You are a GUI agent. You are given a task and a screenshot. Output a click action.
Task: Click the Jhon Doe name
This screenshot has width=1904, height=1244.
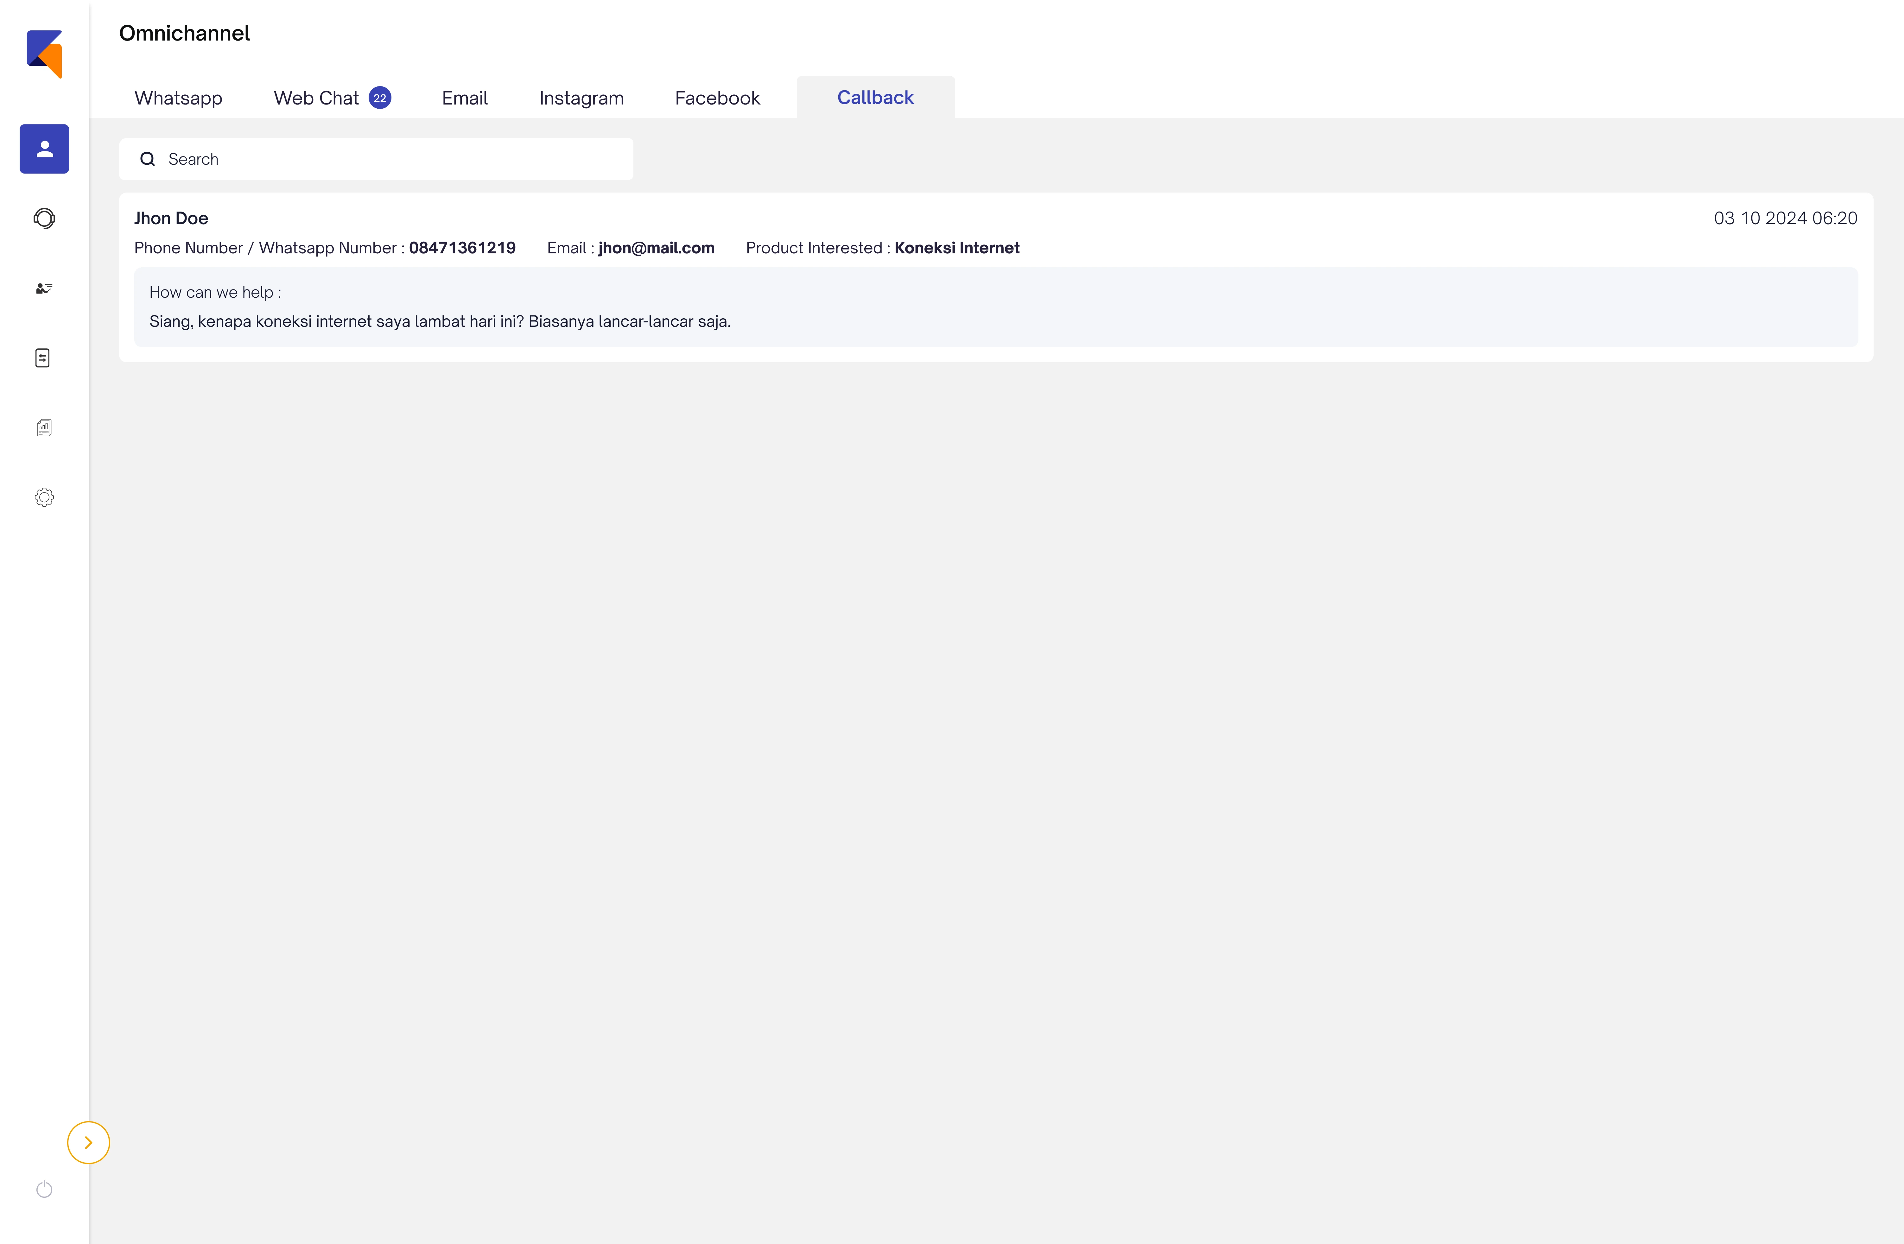click(171, 219)
